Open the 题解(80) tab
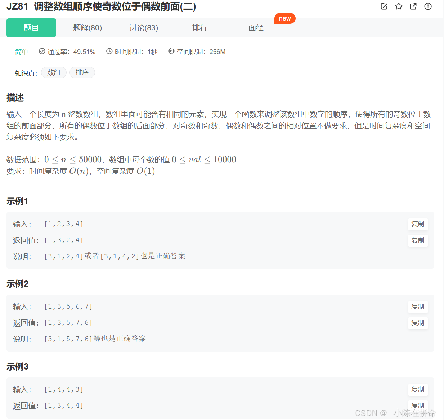Viewport: 444px width, 420px height. coord(88,28)
